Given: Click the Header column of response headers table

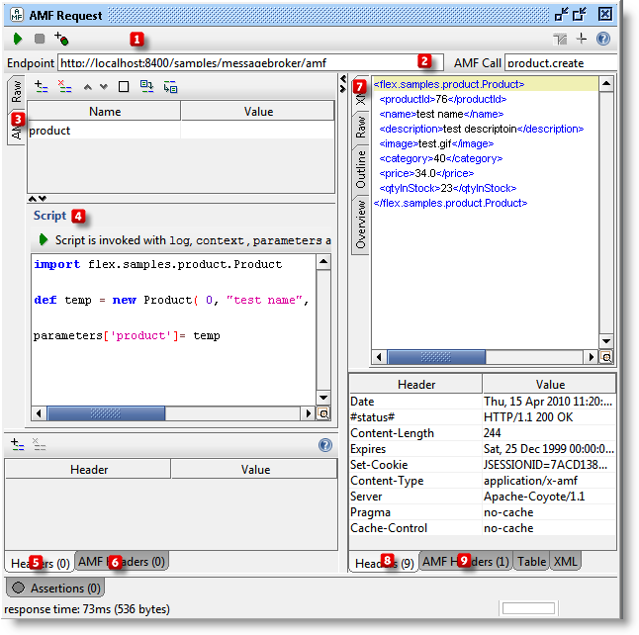Looking at the screenshot, I should tap(416, 385).
